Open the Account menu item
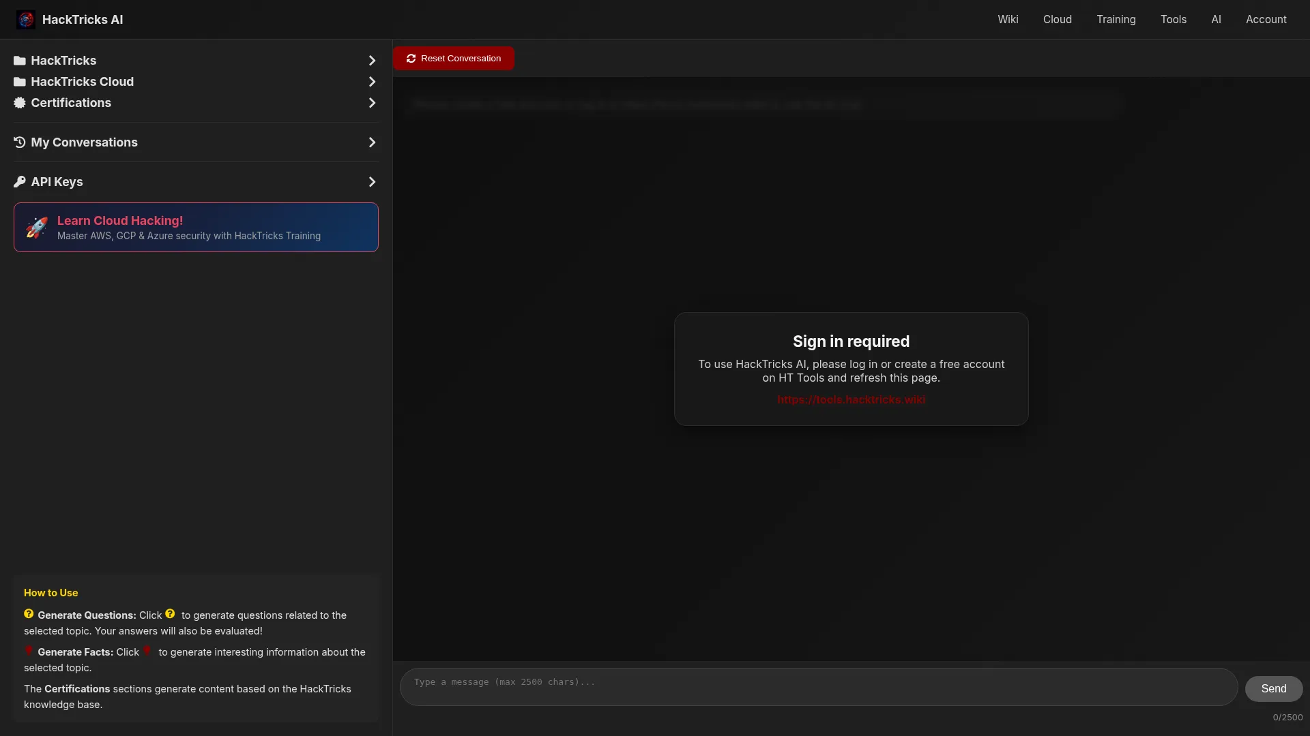The image size is (1310, 736). [1266, 20]
